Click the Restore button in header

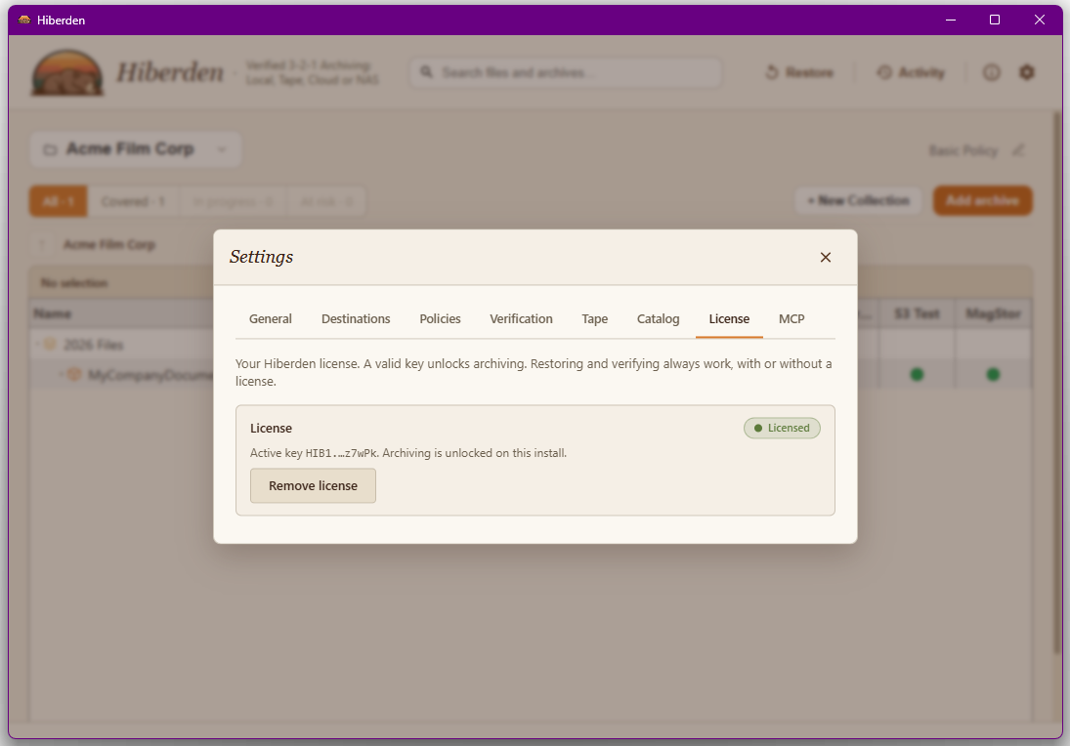point(799,72)
